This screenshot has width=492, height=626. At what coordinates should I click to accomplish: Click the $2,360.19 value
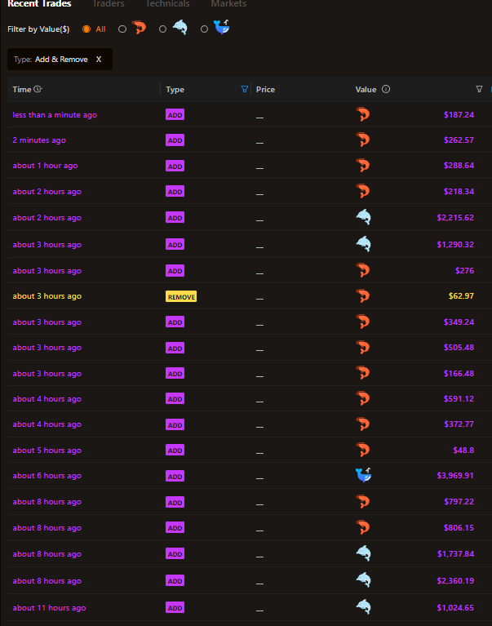click(455, 581)
